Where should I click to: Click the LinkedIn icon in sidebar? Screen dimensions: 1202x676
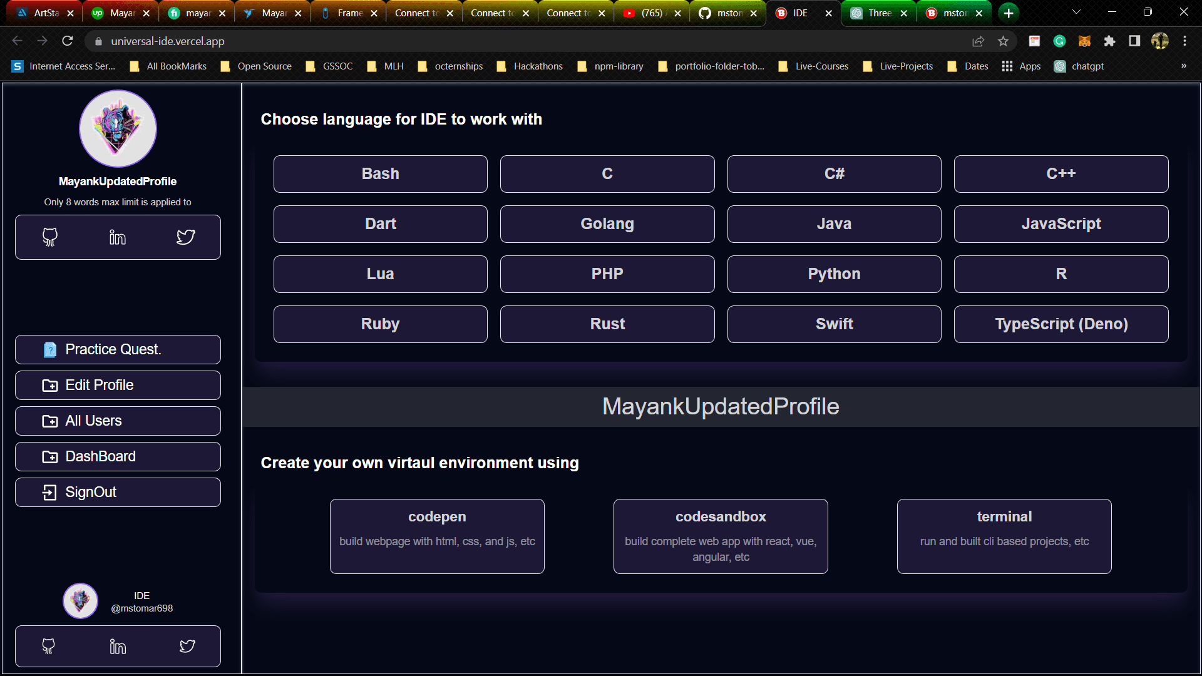(117, 238)
